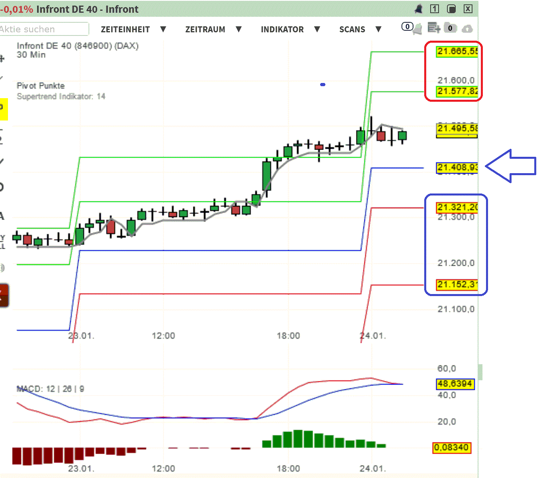This screenshot has height=478, width=557.
Task: Select the yellow highlighted tool in the left sidebar
Action: click(4, 109)
